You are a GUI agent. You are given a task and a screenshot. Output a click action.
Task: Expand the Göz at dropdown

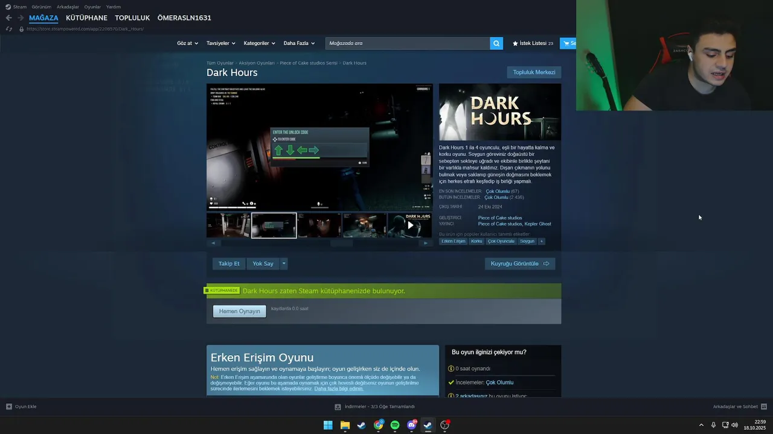tap(188, 43)
